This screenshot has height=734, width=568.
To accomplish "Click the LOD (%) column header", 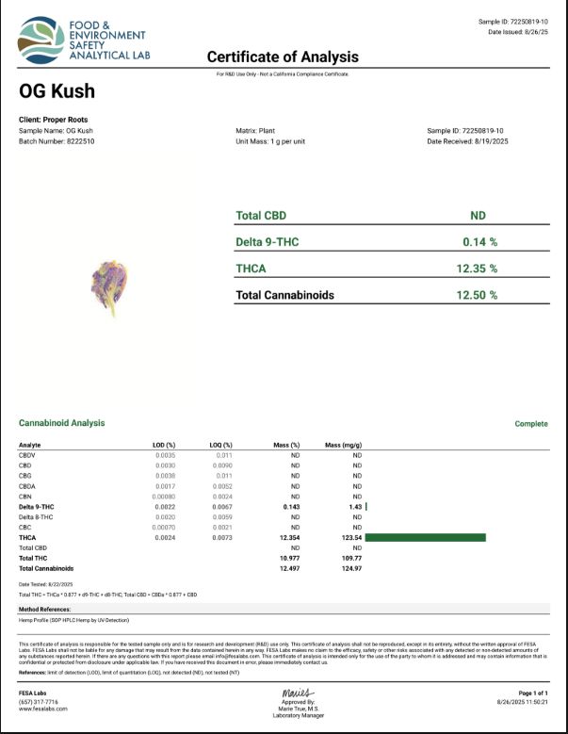I will pyautogui.click(x=165, y=444).
